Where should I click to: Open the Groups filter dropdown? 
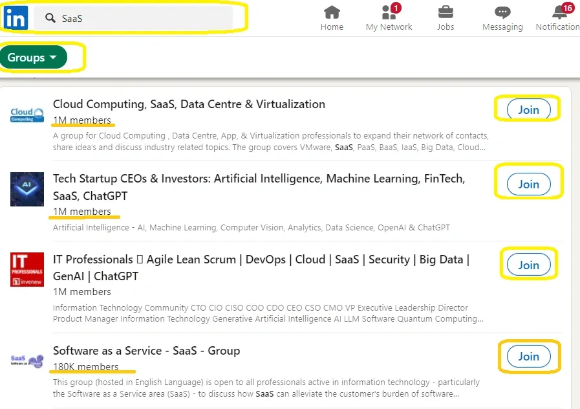click(35, 57)
